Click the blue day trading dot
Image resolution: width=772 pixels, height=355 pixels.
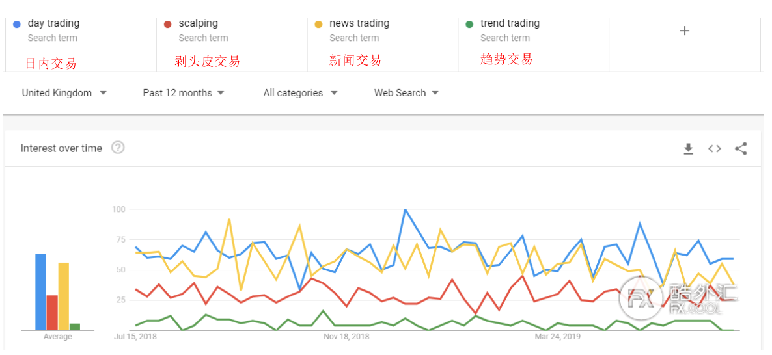pyautogui.click(x=17, y=24)
